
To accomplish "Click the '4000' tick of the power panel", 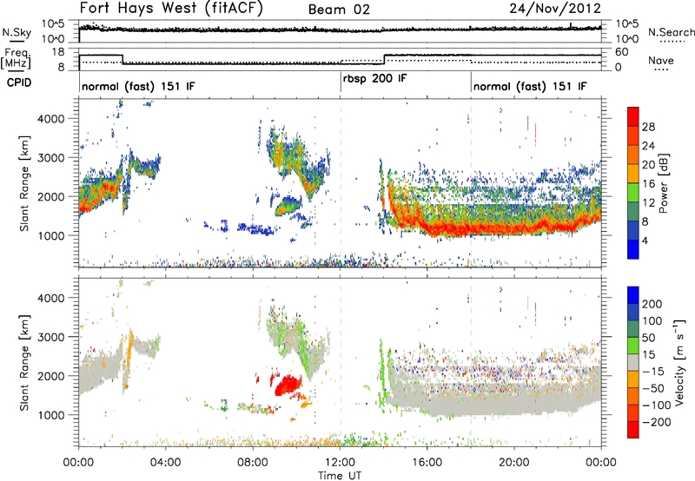I will (50, 119).
